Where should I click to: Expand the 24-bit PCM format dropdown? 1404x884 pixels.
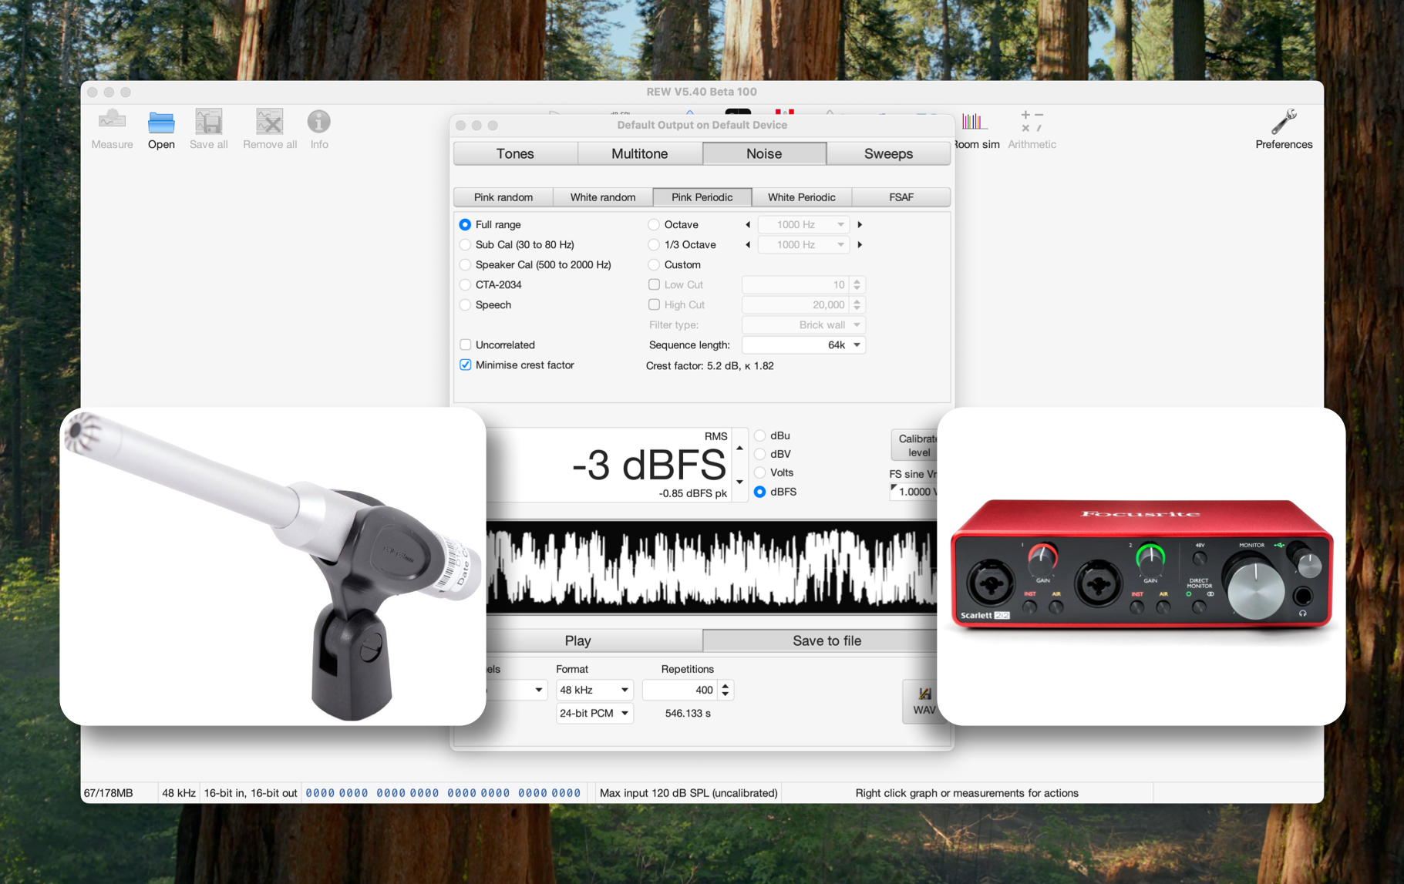pos(593,713)
